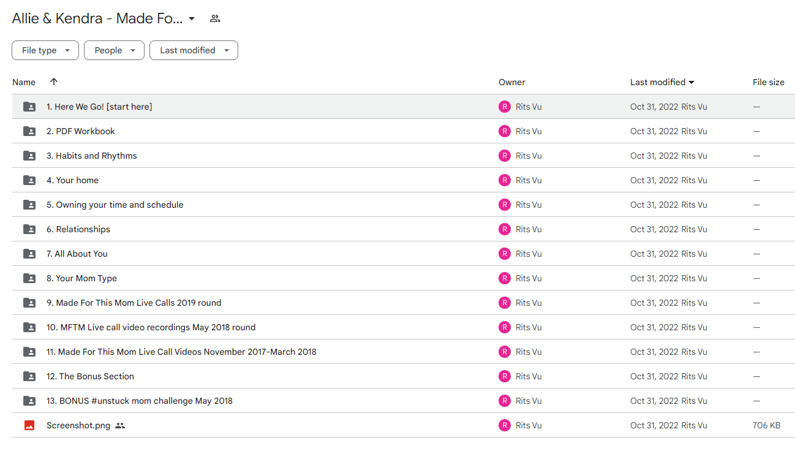
Task: Click folder icon for 2019 Live Calls
Action: (x=29, y=303)
